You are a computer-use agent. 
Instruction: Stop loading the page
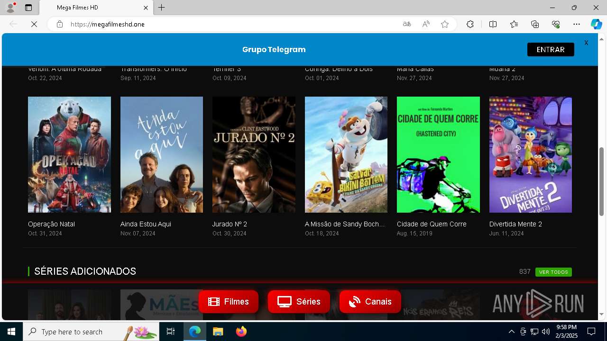pos(34,24)
